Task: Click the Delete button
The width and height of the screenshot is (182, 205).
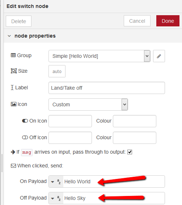Action: (x=18, y=21)
